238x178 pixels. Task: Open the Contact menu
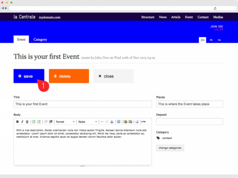point(203,17)
